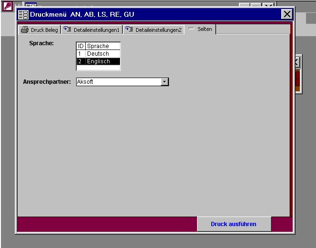Click the ID column header in Sprache list
316x248 pixels.
click(81, 46)
